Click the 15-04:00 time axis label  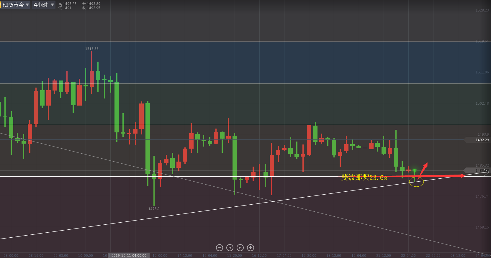(210, 256)
